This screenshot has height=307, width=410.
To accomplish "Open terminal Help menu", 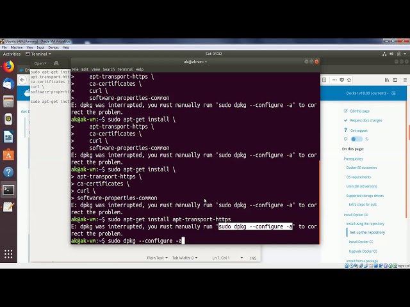I will (140, 70).
